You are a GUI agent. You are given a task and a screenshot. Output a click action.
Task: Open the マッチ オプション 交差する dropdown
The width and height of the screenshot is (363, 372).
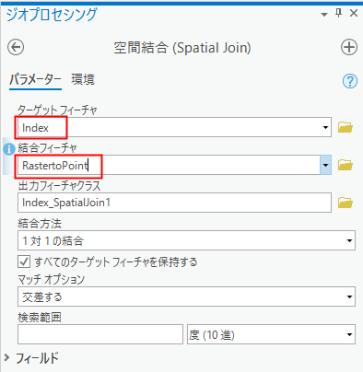click(186, 296)
